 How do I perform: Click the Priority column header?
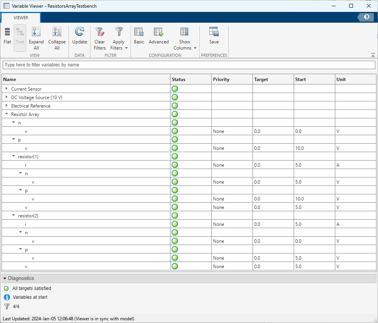[x=232, y=80]
